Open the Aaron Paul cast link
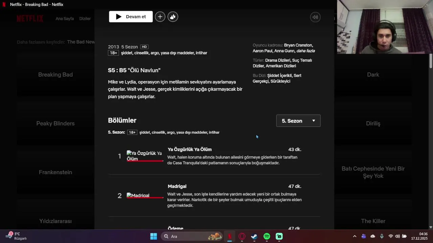 (x=262, y=51)
